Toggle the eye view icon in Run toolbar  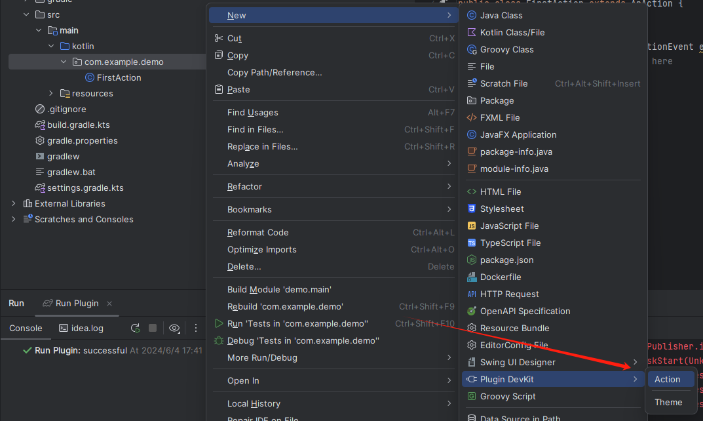pyautogui.click(x=174, y=329)
